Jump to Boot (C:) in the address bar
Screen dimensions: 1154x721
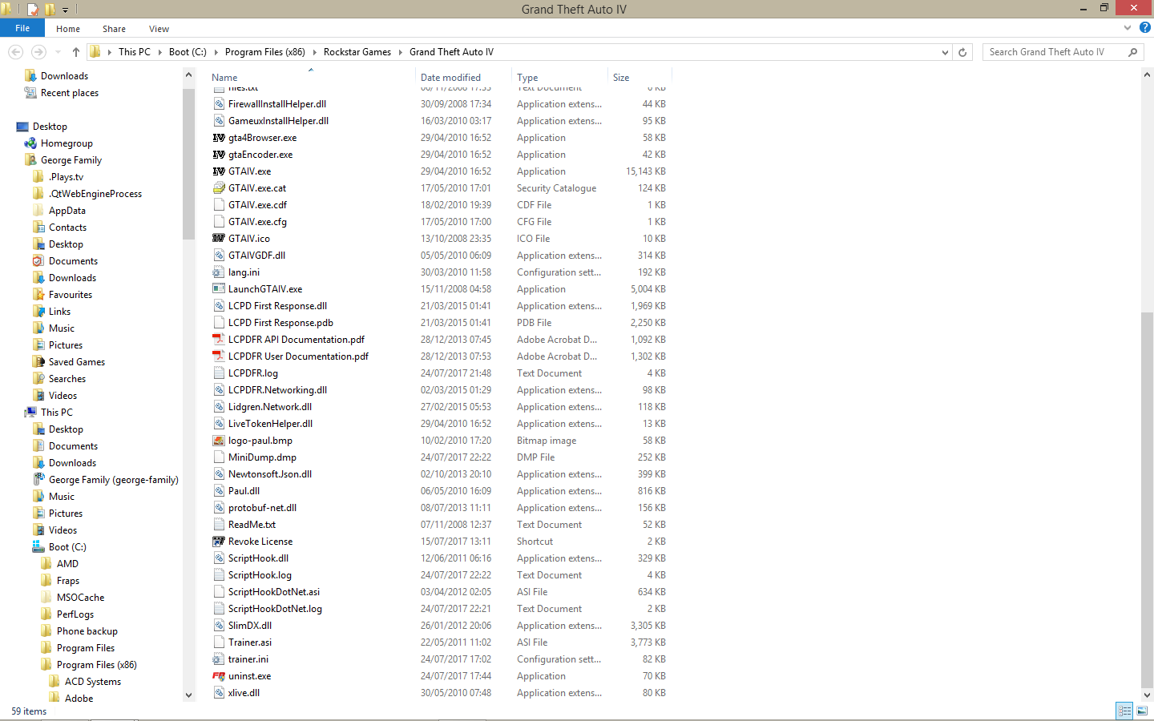(188, 52)
